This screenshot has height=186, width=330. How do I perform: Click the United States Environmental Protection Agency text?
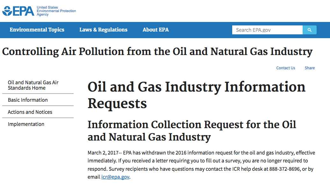56,11
